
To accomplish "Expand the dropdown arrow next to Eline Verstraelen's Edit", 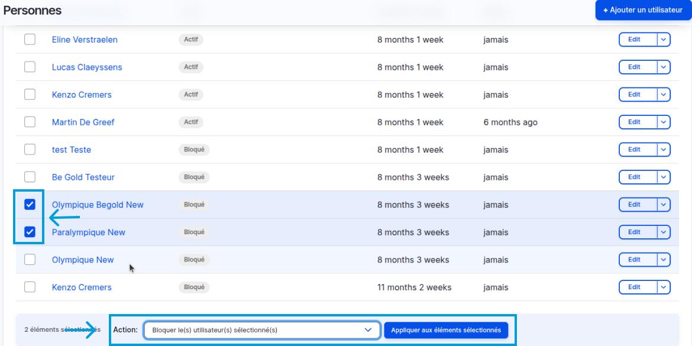I will [x=663, y=40].
